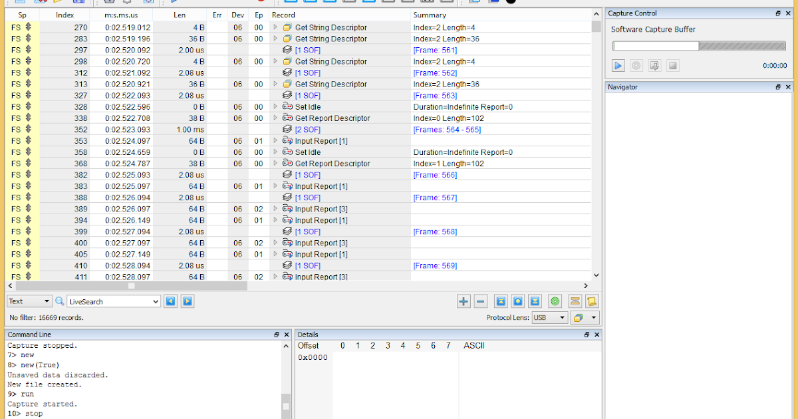Image resolution: width=798 pixels, height=419 pixels.
Task: Click the search magnifier next to LiveSearch
Action: [x=61, y=301]
